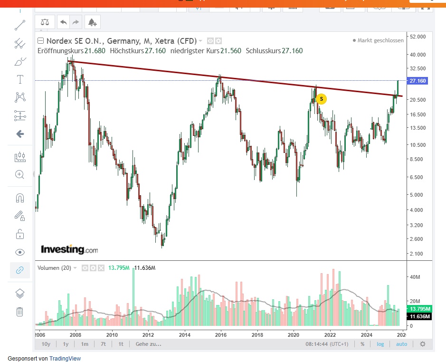Click the 2016 label on the time axis
This screenshot has width=446, height=362.
click(x=221, y=335)
